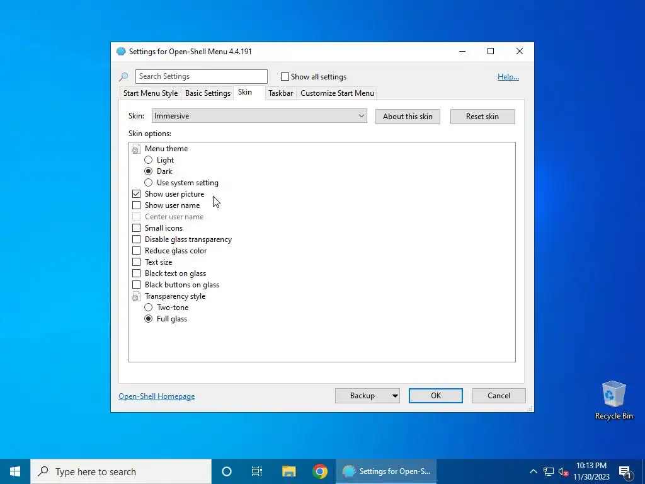Open the Windows Start button

15,471
